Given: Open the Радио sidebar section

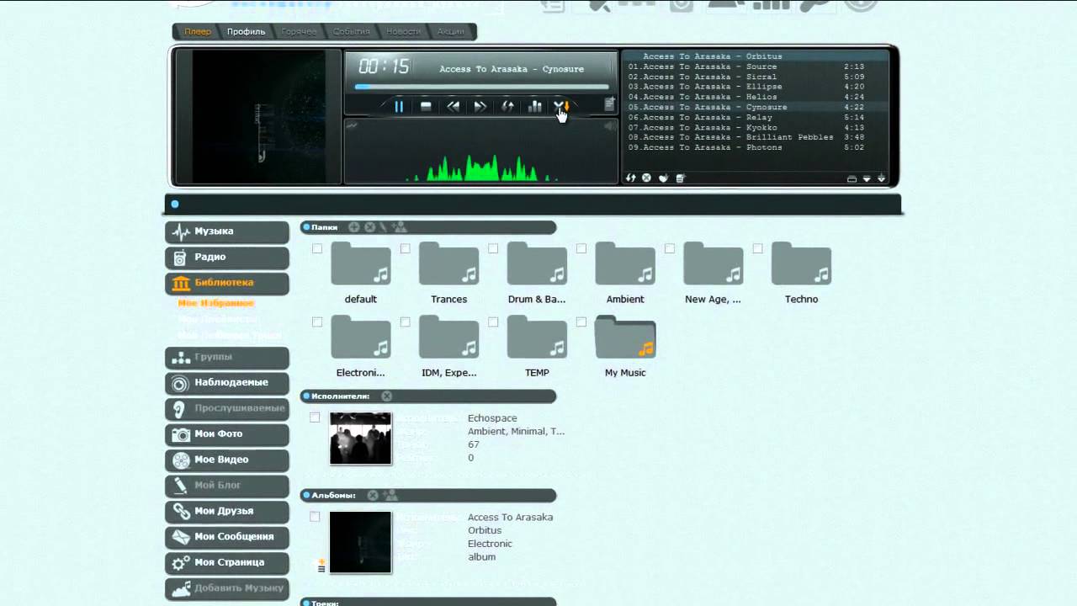Looking at the screenshot, I should pos(227,258).
